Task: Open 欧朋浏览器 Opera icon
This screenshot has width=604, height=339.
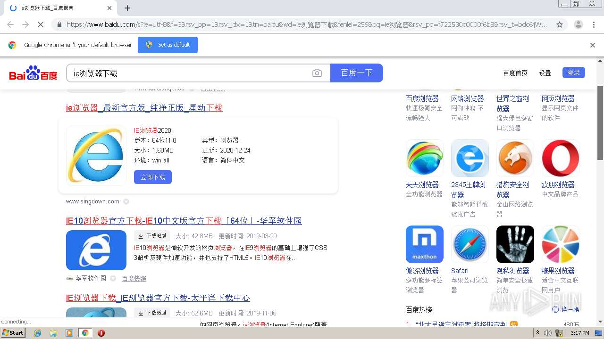Action: [x=561, y=158]
